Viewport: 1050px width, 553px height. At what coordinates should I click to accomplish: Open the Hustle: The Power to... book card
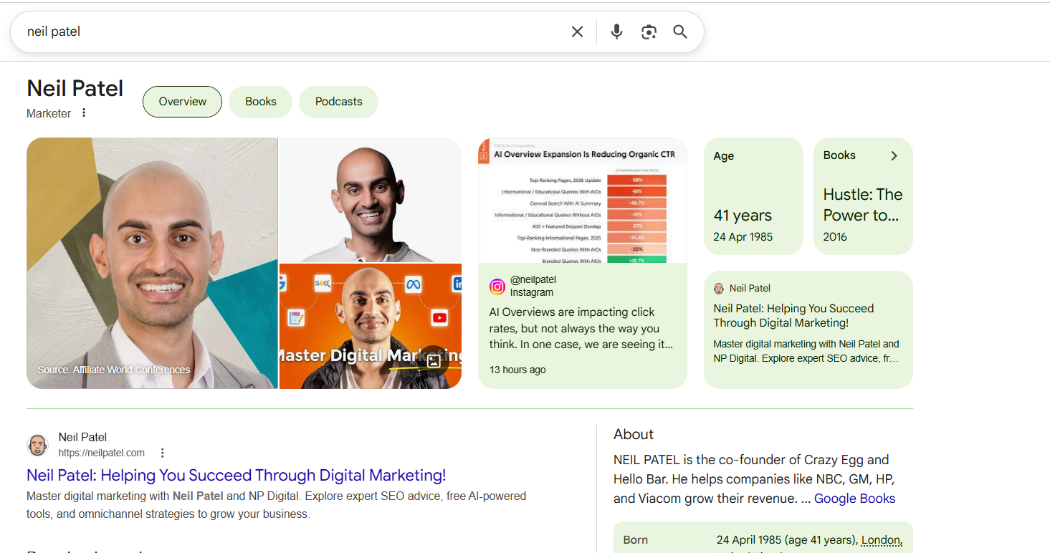tap(863, 196)
